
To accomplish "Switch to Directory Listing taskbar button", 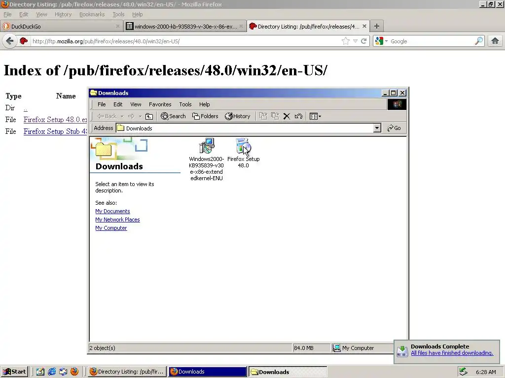I will (x=127, y=372).
